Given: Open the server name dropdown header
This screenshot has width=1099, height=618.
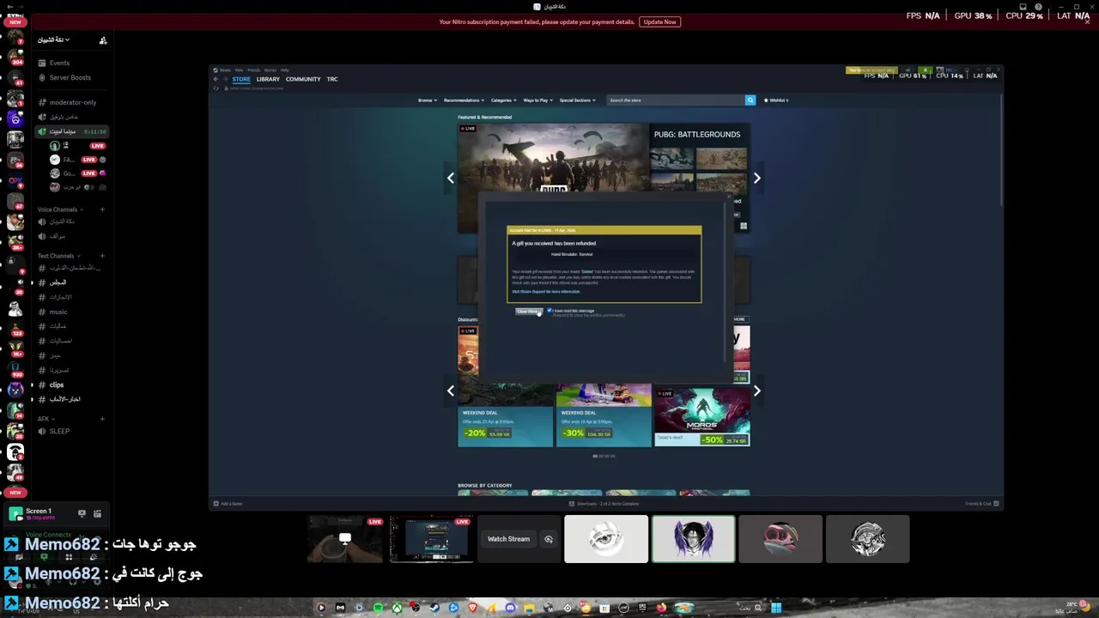Looking at the screenshot, I should point(53,39).
